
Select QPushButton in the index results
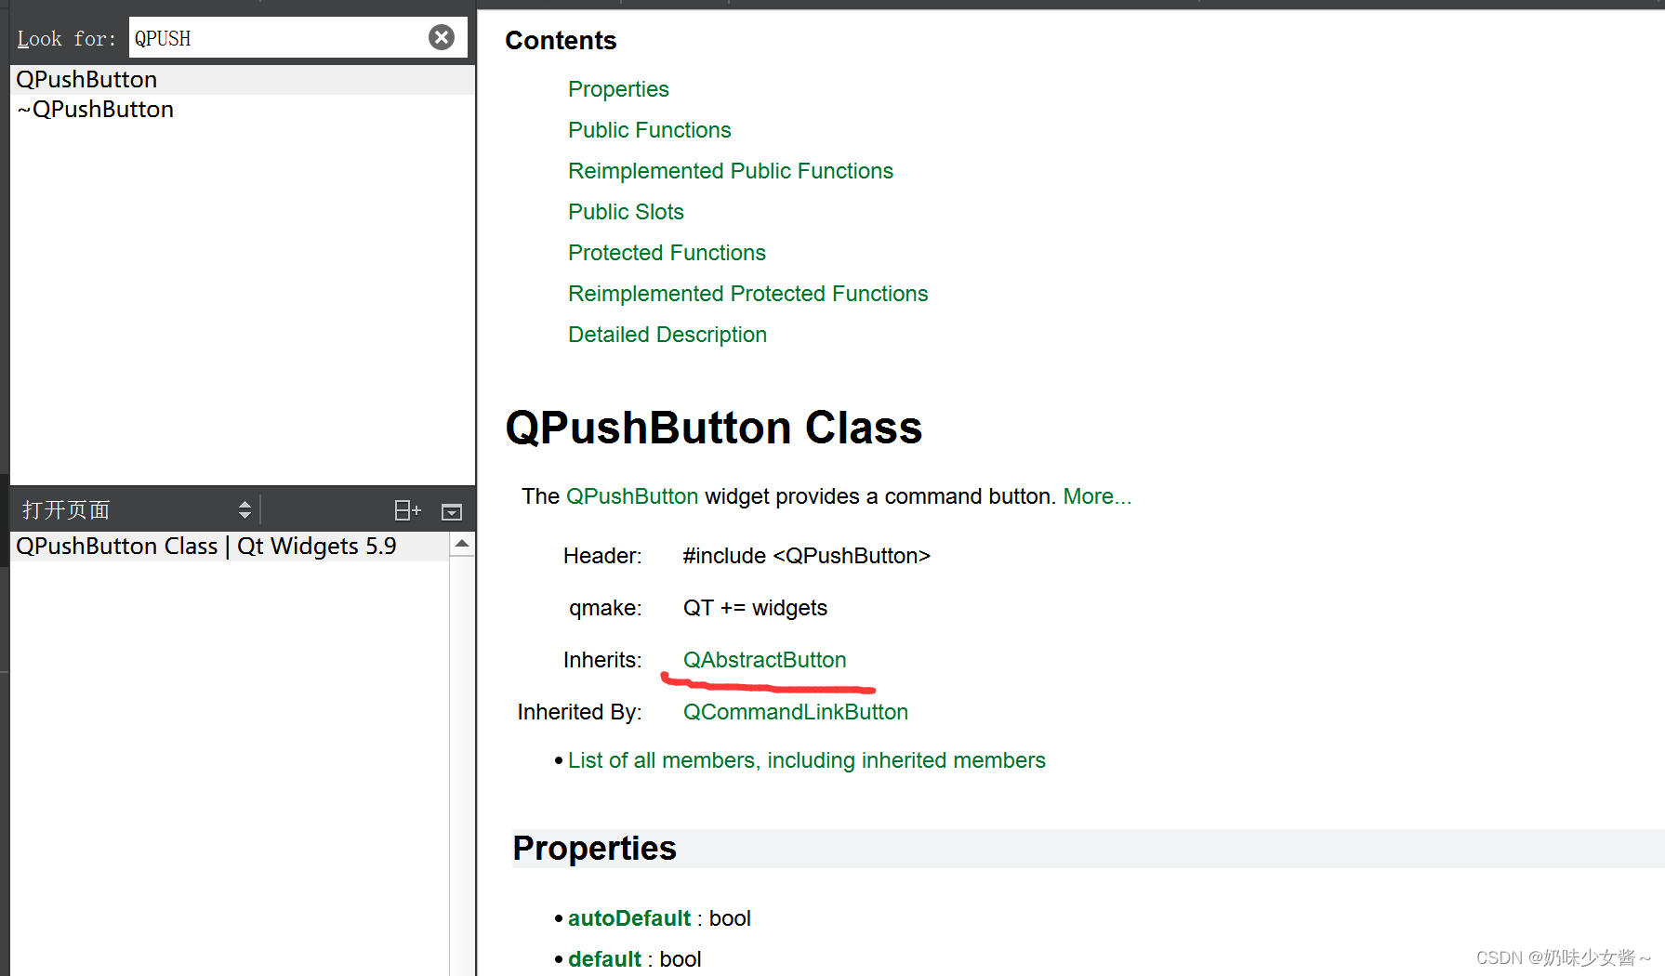click(242, 80)
